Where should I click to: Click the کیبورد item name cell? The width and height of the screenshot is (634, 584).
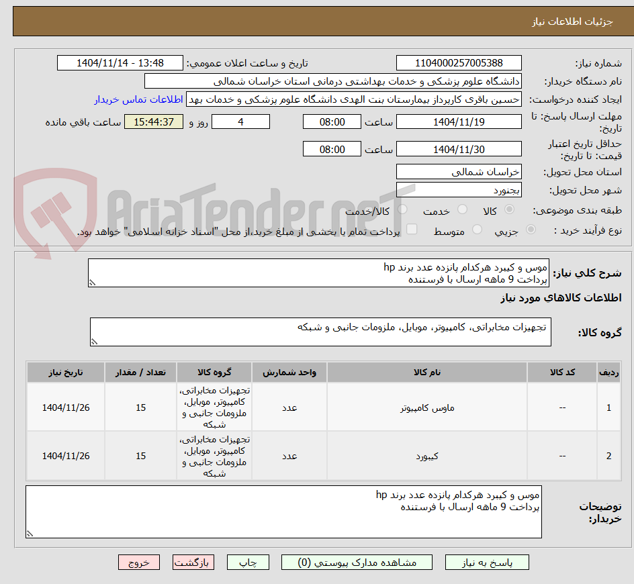point(427,456)
